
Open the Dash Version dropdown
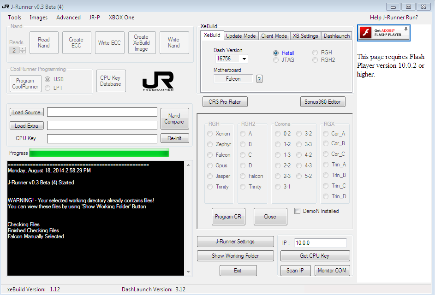point(244,59)
